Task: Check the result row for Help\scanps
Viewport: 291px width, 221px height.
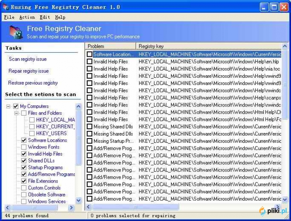Action: click(x=89, y=97)
